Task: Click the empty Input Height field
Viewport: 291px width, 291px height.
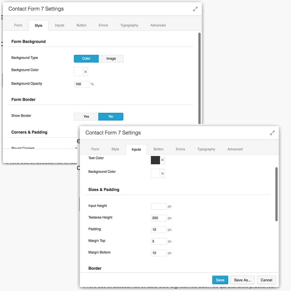Action: coord(159,206)
